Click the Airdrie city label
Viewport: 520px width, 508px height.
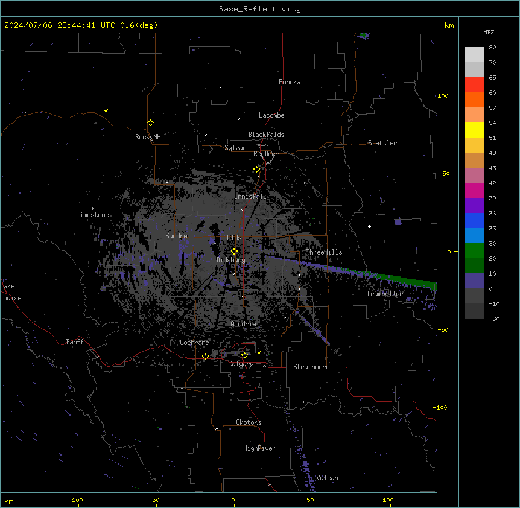(244, 324)
